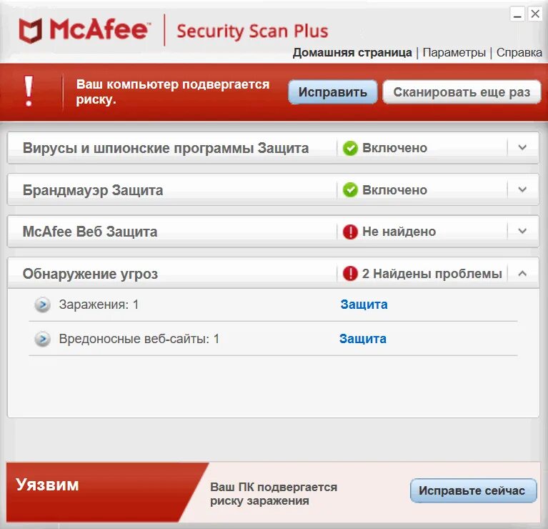Image resolution: width=548 pixels, height=529 pixels.
Task: Click the Исправить button
Action: click(333, 92)
